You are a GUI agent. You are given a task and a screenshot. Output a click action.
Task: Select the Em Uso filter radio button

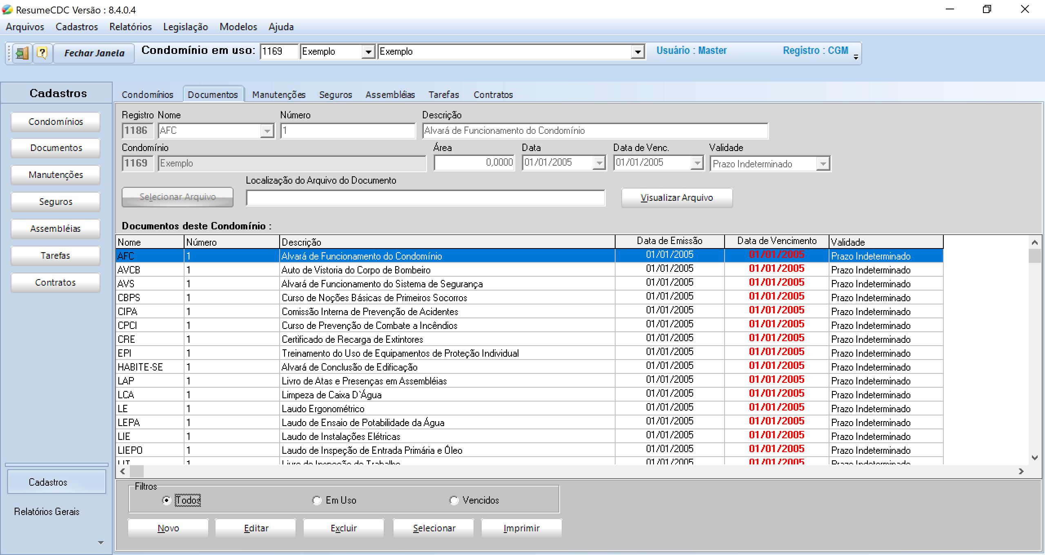click(317, 500)
